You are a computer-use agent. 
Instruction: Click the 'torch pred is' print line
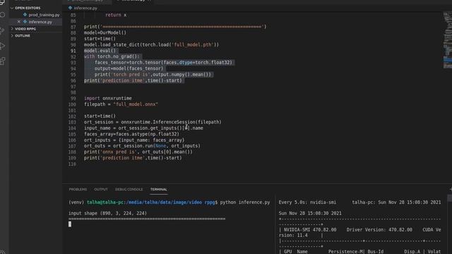(x=153, y=75)
